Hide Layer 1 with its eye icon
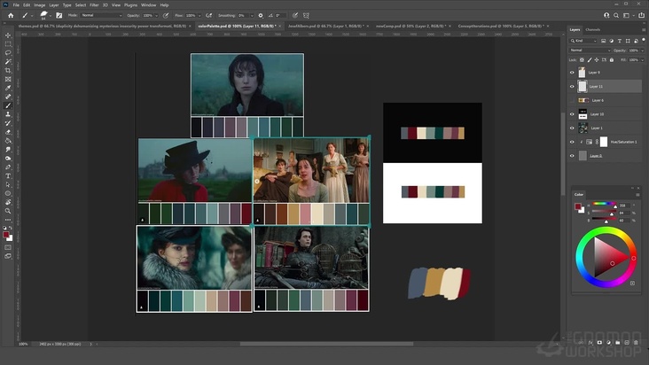The width and height of the screenshot is (649, 365). pos(572,128)
